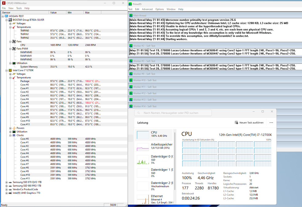Click the Worker #12 Self-Test window icon
This screenshot has width=302, height=207.
(x=131, y=93)
